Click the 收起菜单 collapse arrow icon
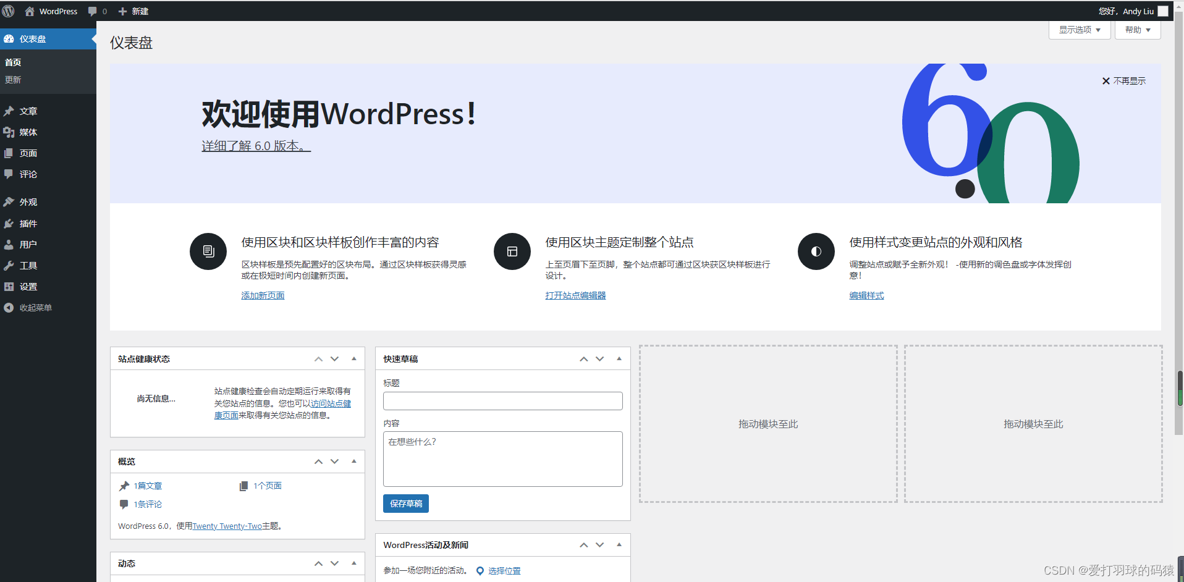 pos(9,308)
